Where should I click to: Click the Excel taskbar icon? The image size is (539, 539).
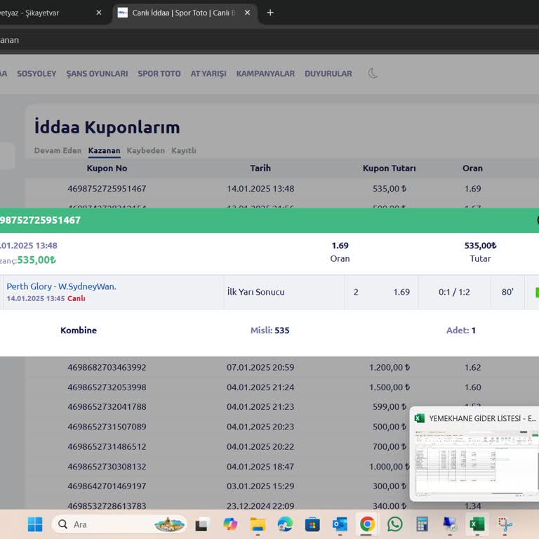477,524
